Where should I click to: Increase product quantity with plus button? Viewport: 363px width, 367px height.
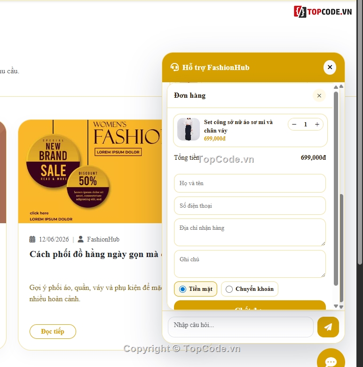[317, 124]
